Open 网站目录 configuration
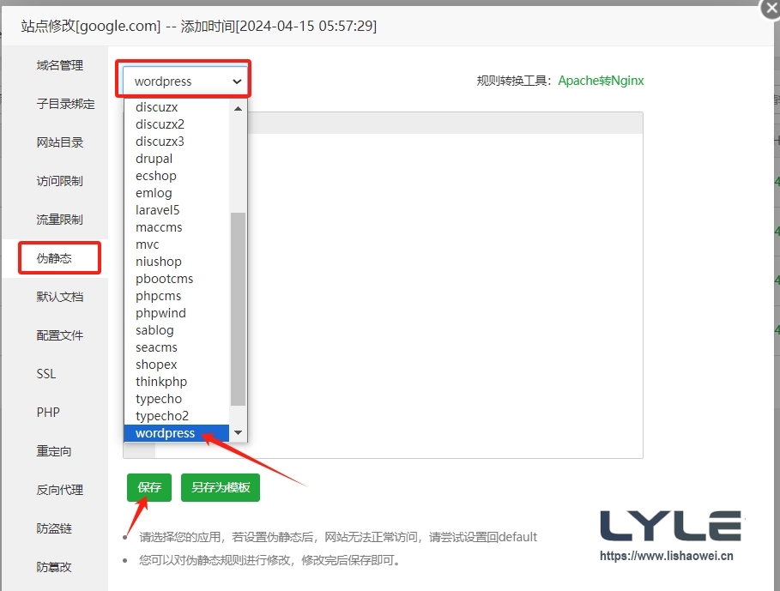Viewport: 780px width, 591px height. point(60,142)
